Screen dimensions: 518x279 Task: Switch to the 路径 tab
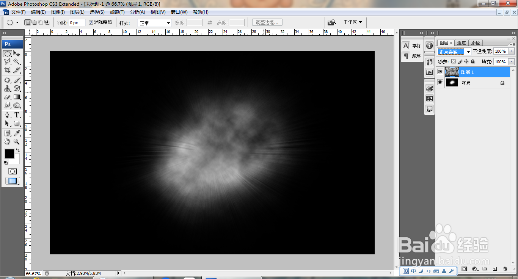(x=475, y=43)
